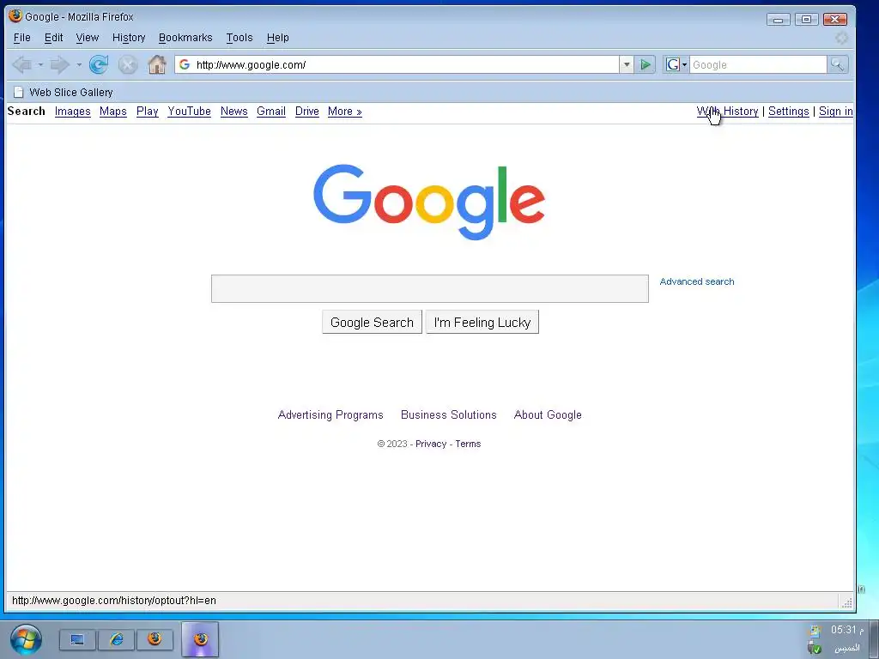The image size is (879, 659).
Task: Focus the main Google search box
Action: coord(430,288)
